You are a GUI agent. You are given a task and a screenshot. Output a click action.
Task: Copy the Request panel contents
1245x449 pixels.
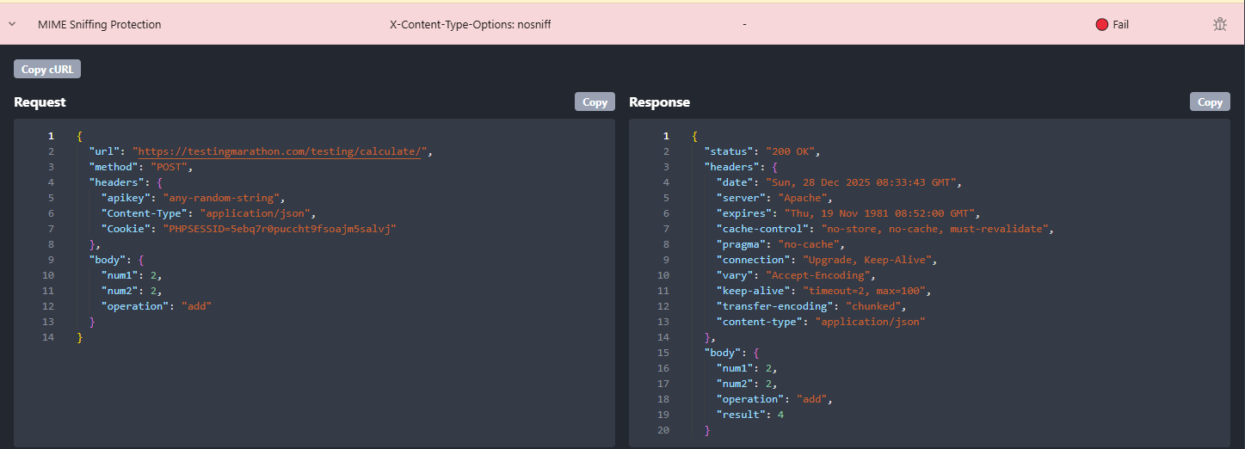point(595,101)
